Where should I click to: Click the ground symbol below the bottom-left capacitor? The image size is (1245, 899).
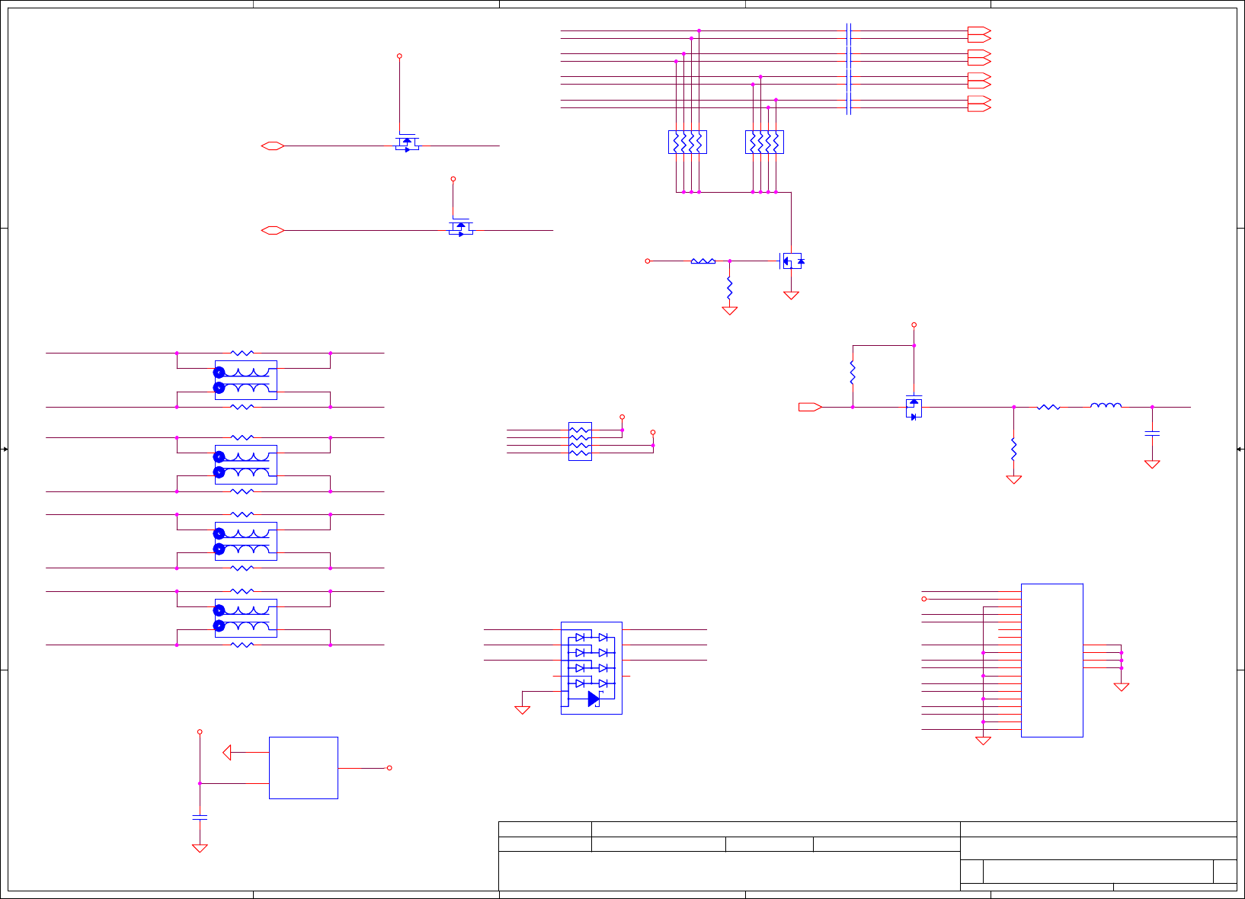(x=200, y=848)
